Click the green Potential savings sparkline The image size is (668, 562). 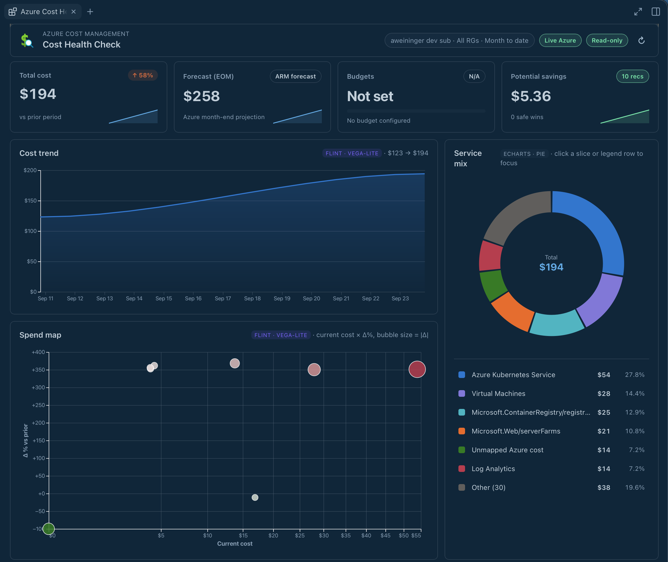(x=625, y=116)
